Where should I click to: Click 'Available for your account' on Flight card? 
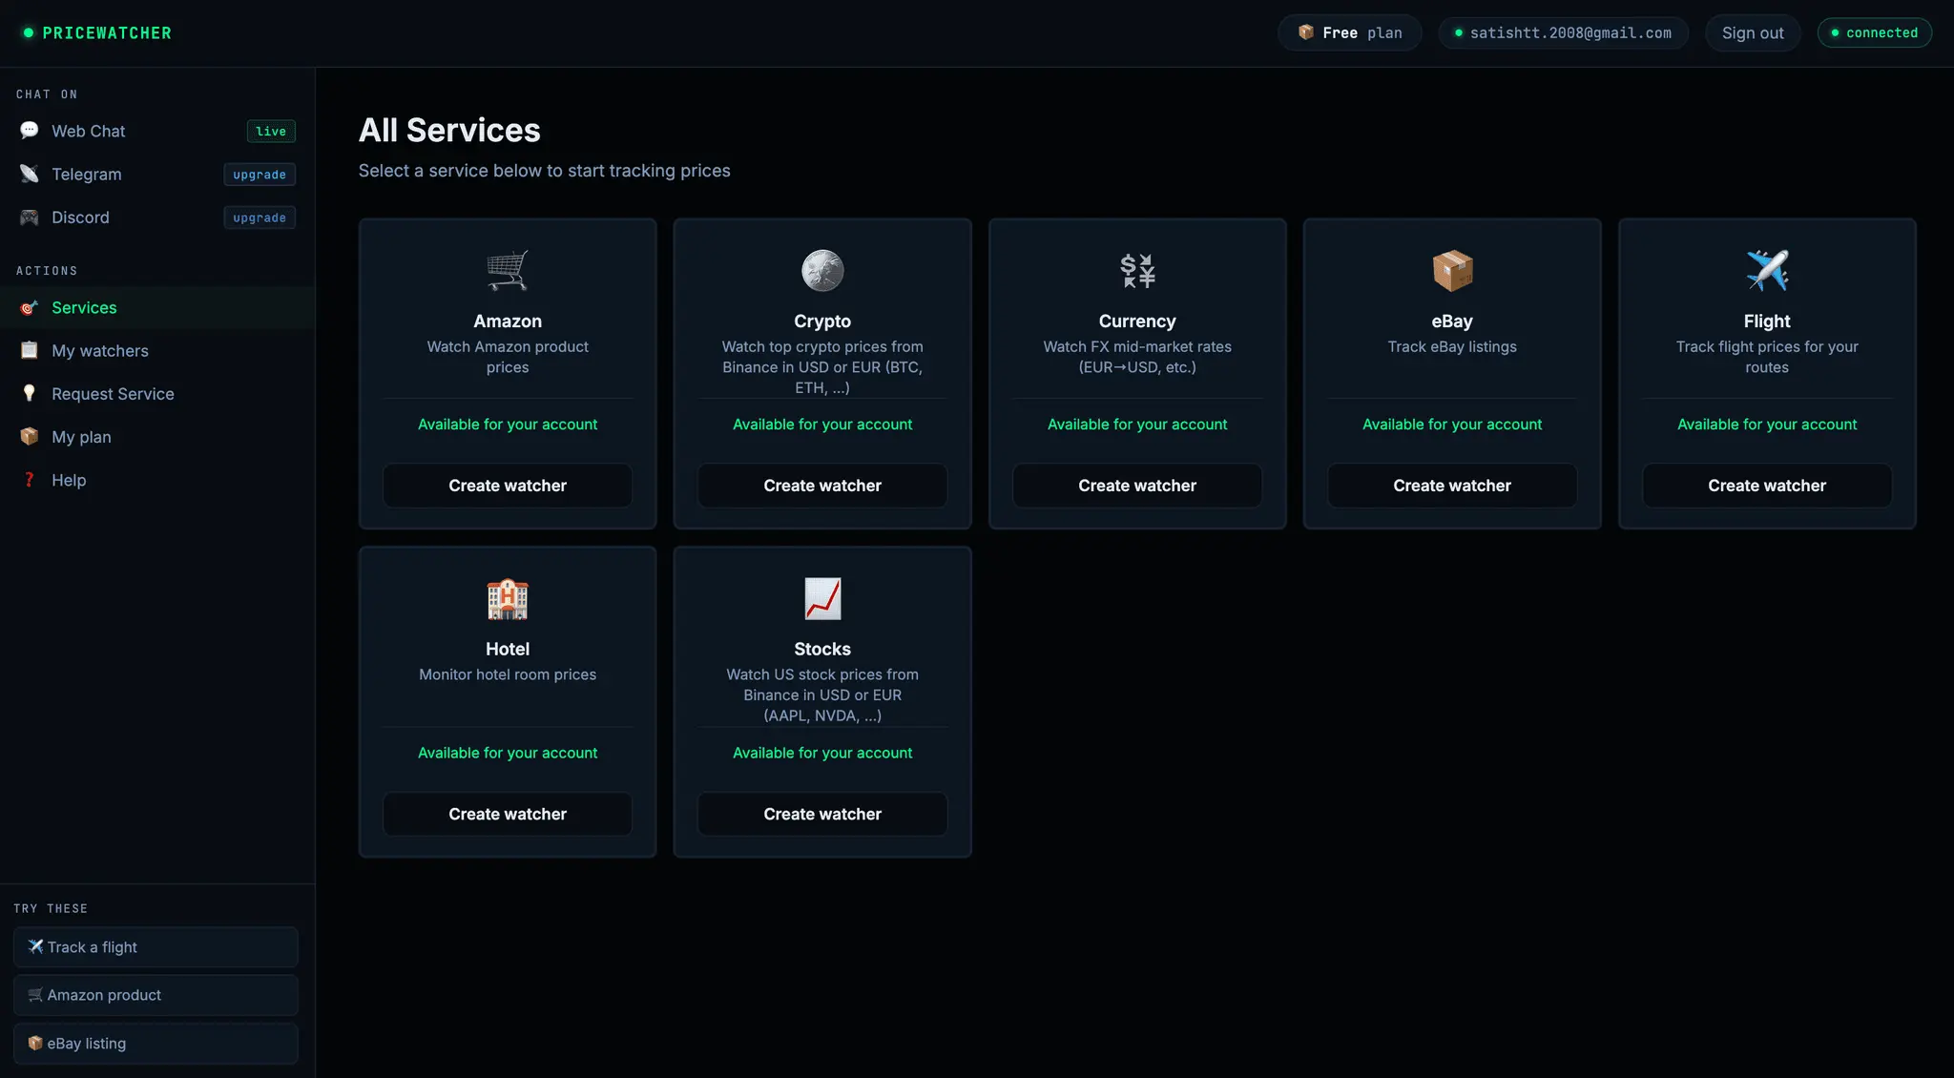pos(1767,425)
